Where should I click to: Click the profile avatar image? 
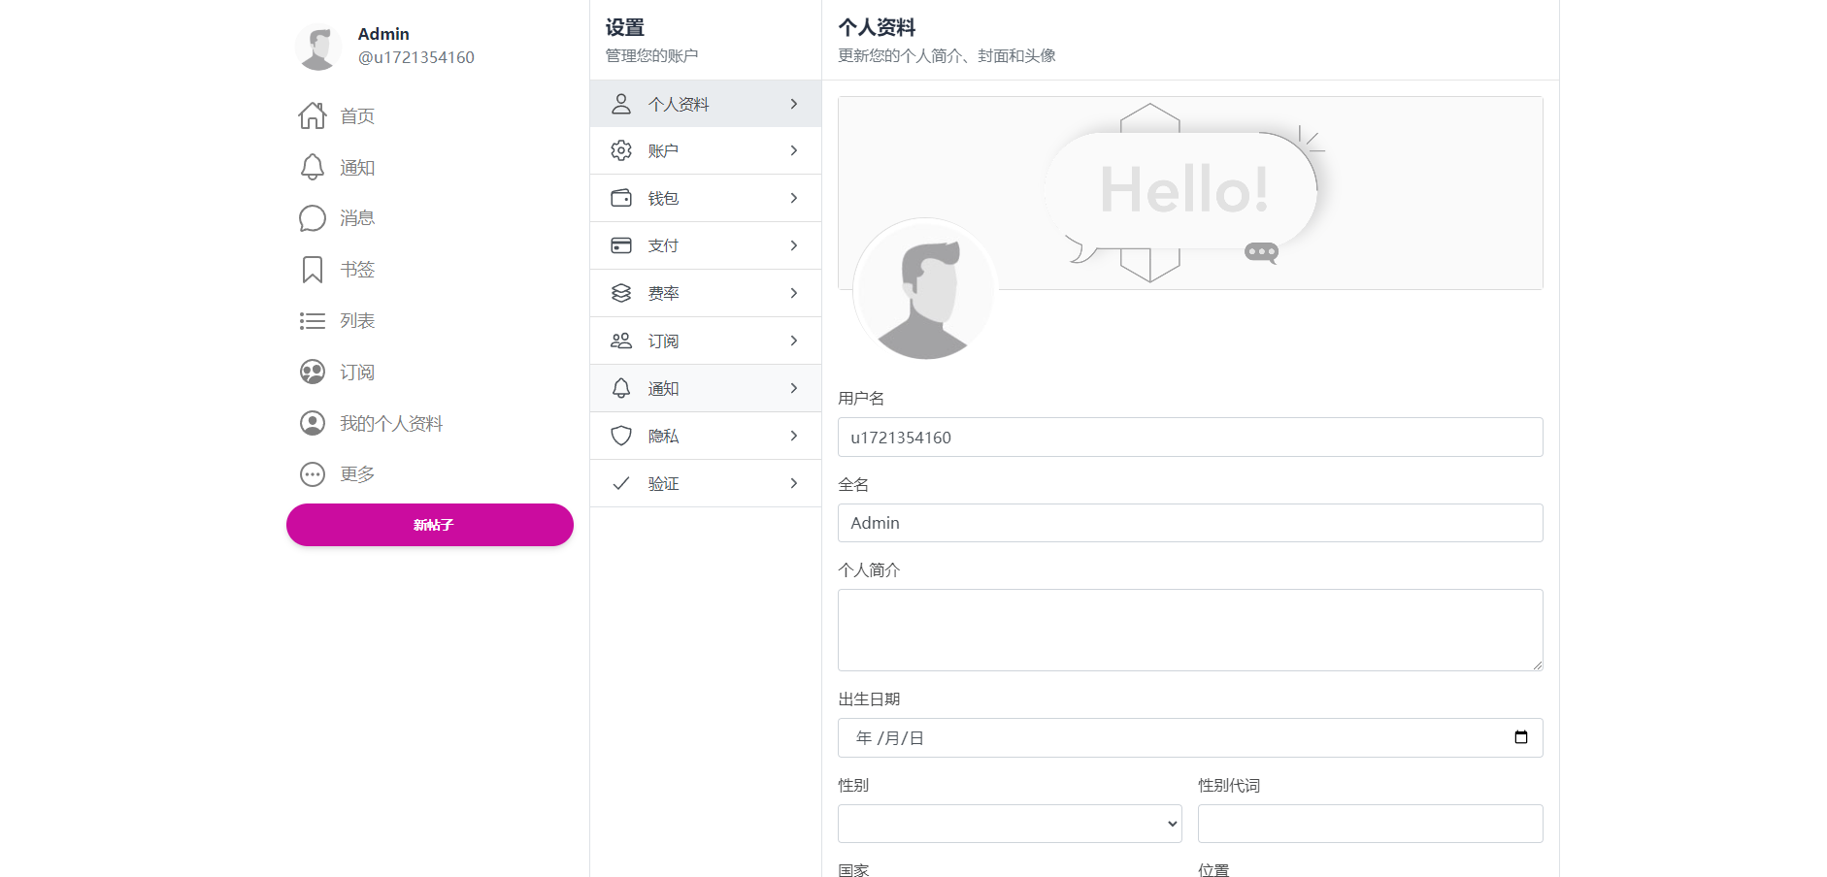click(x=925, y=289)
